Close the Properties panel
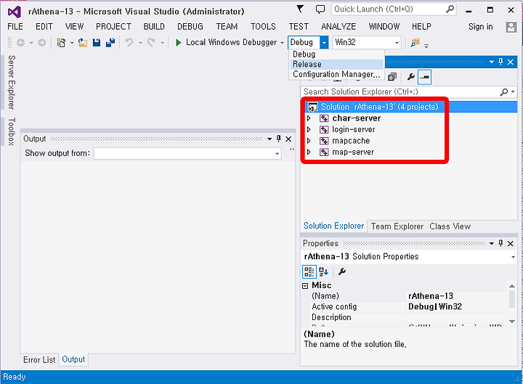 (511, 244)
